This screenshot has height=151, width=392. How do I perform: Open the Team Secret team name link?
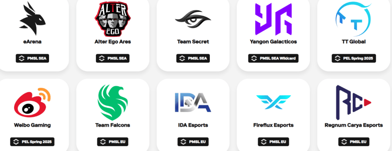tap(193, 42)
